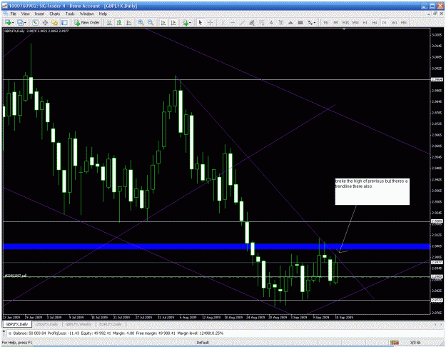Select the equidistant channel tool

coord(252,22)
